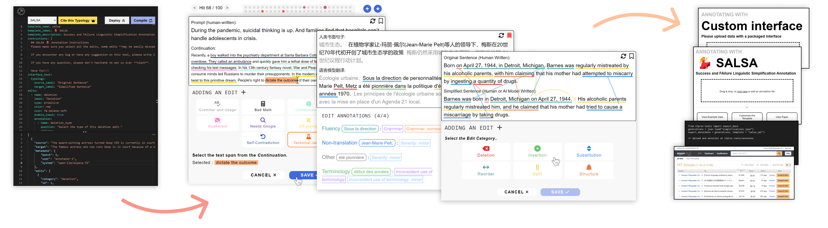Select Incoherent category

217,123
